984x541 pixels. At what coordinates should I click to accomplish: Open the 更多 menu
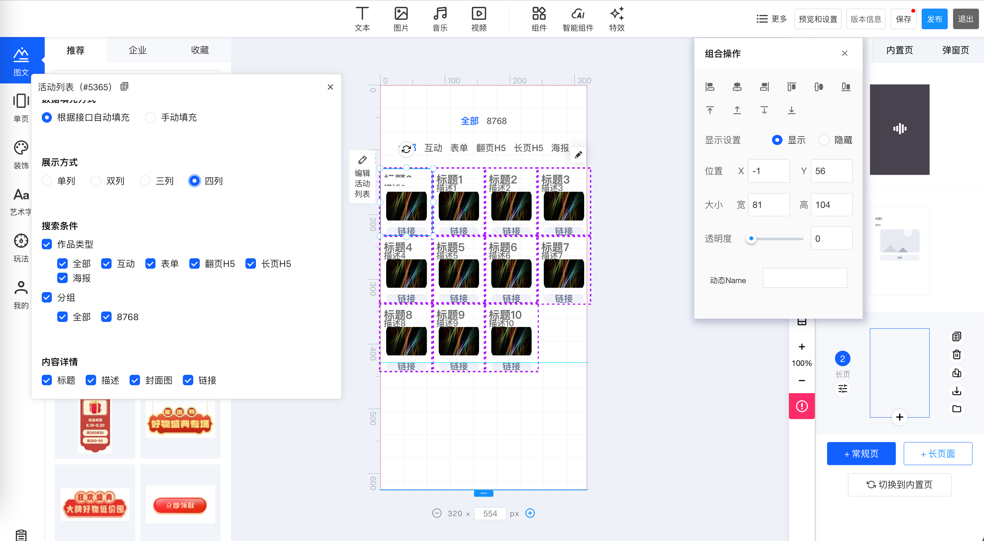click(771, 19)
